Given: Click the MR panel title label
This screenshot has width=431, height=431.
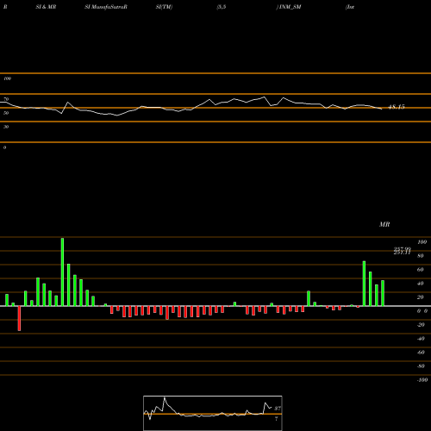Looking at the screenshot, I should pyautogui.click(x=384, y=224).
